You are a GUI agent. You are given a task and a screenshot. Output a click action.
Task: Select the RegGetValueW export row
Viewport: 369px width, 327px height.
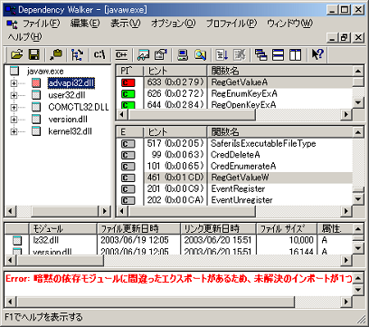[234, 178]
